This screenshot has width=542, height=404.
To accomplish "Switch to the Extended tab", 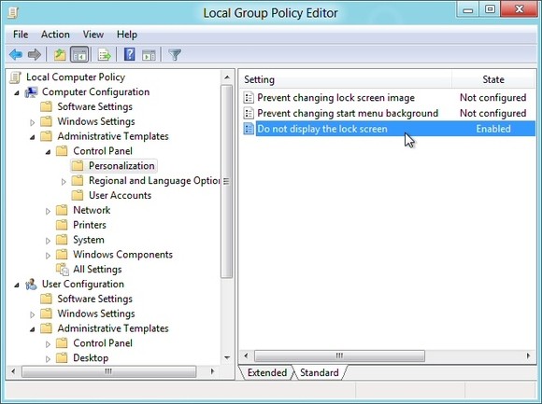I will [x=266, y=372].
